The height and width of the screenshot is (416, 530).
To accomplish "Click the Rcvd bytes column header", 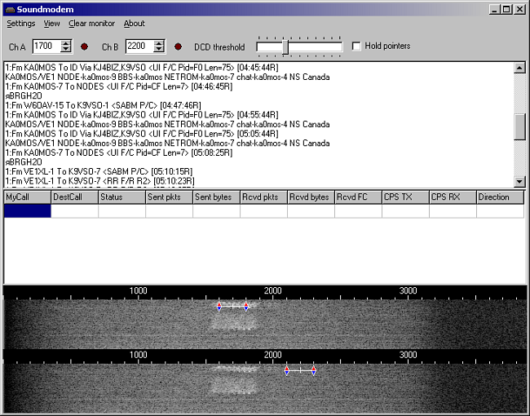I will coord(311,197).
